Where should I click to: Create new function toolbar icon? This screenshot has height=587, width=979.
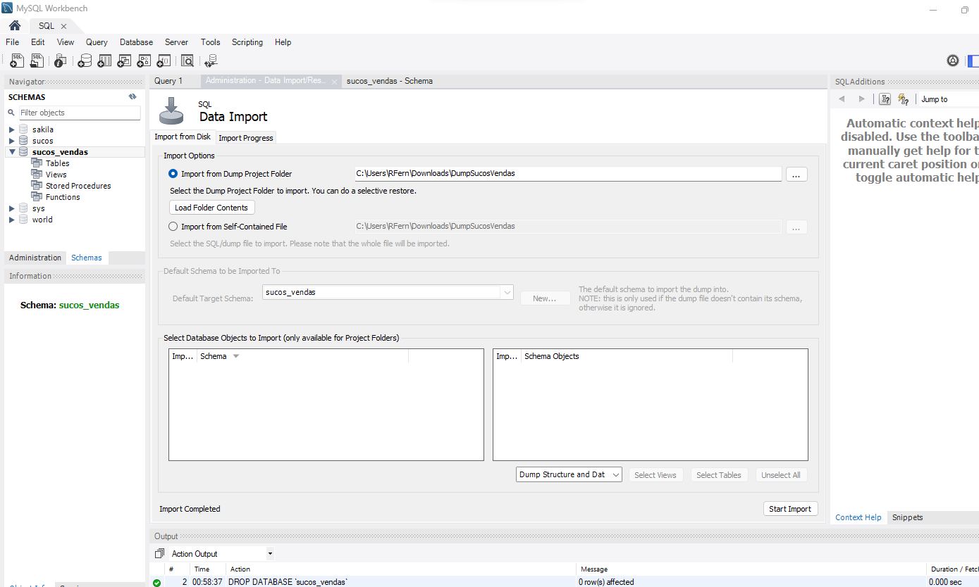(164, 61)
